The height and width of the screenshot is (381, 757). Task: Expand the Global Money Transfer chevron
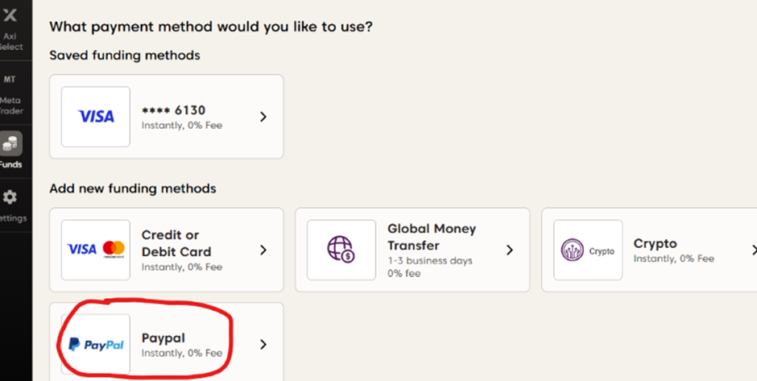click(509, 250)
